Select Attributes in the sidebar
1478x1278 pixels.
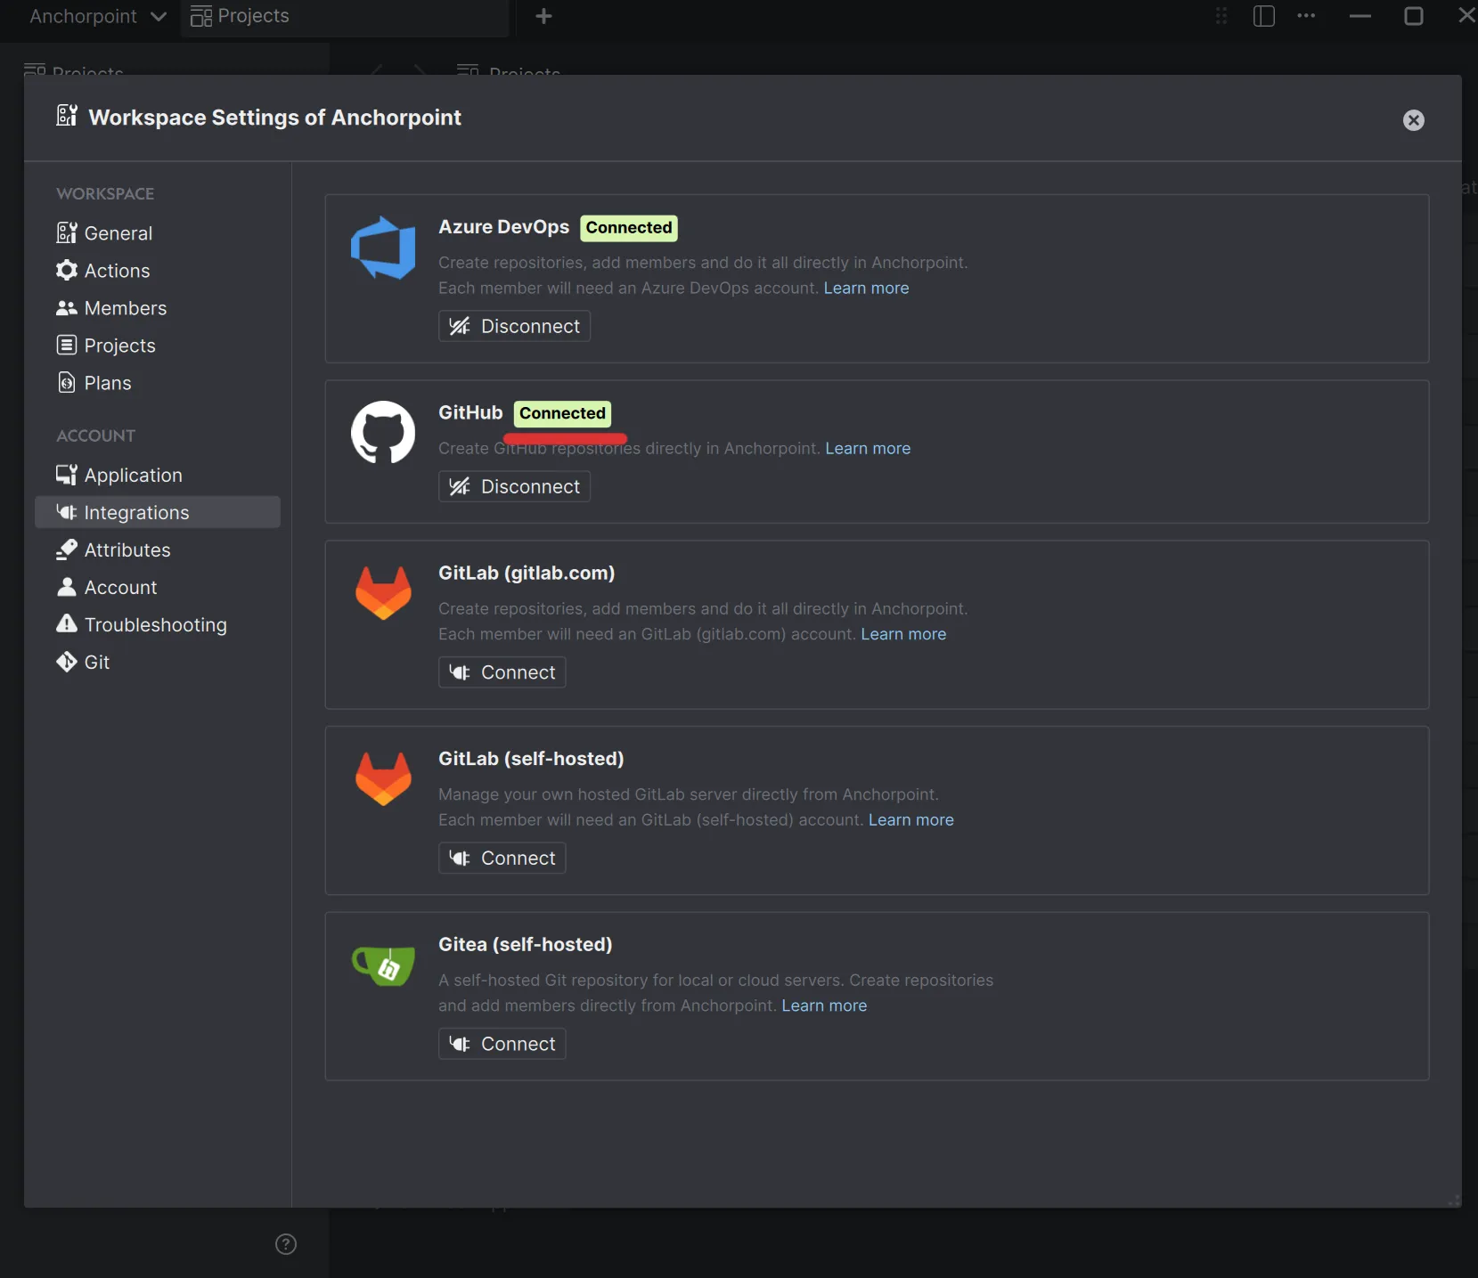pos(127,549)
